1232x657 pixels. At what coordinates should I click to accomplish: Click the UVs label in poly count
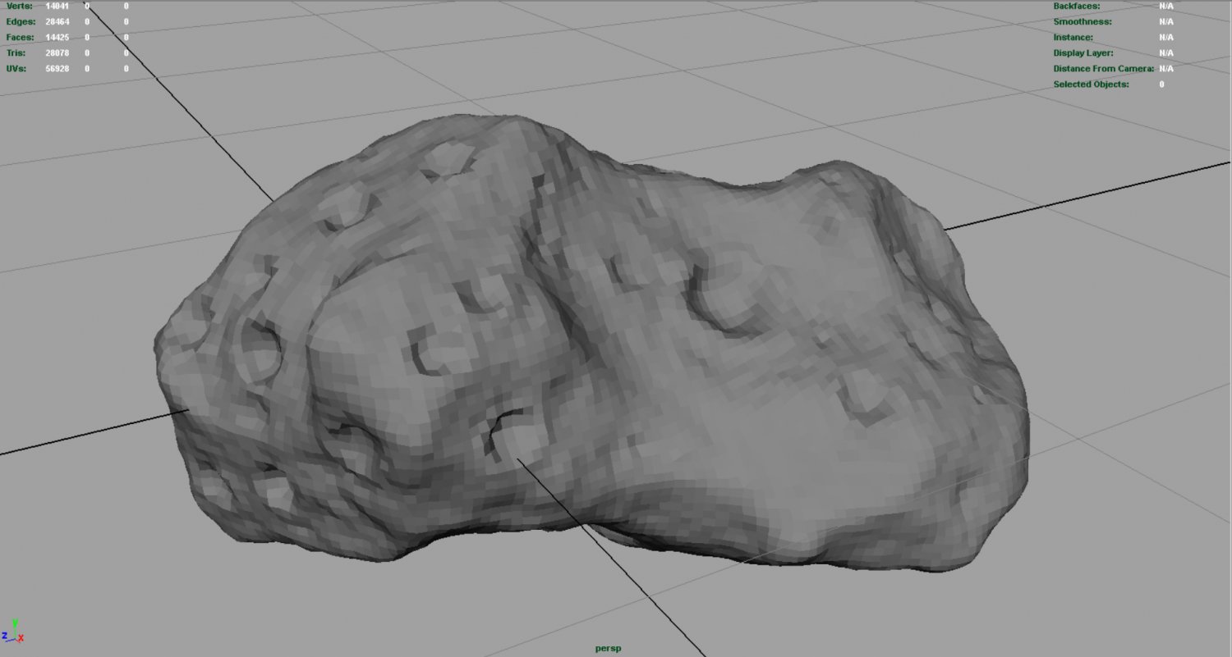coord(16,68)
